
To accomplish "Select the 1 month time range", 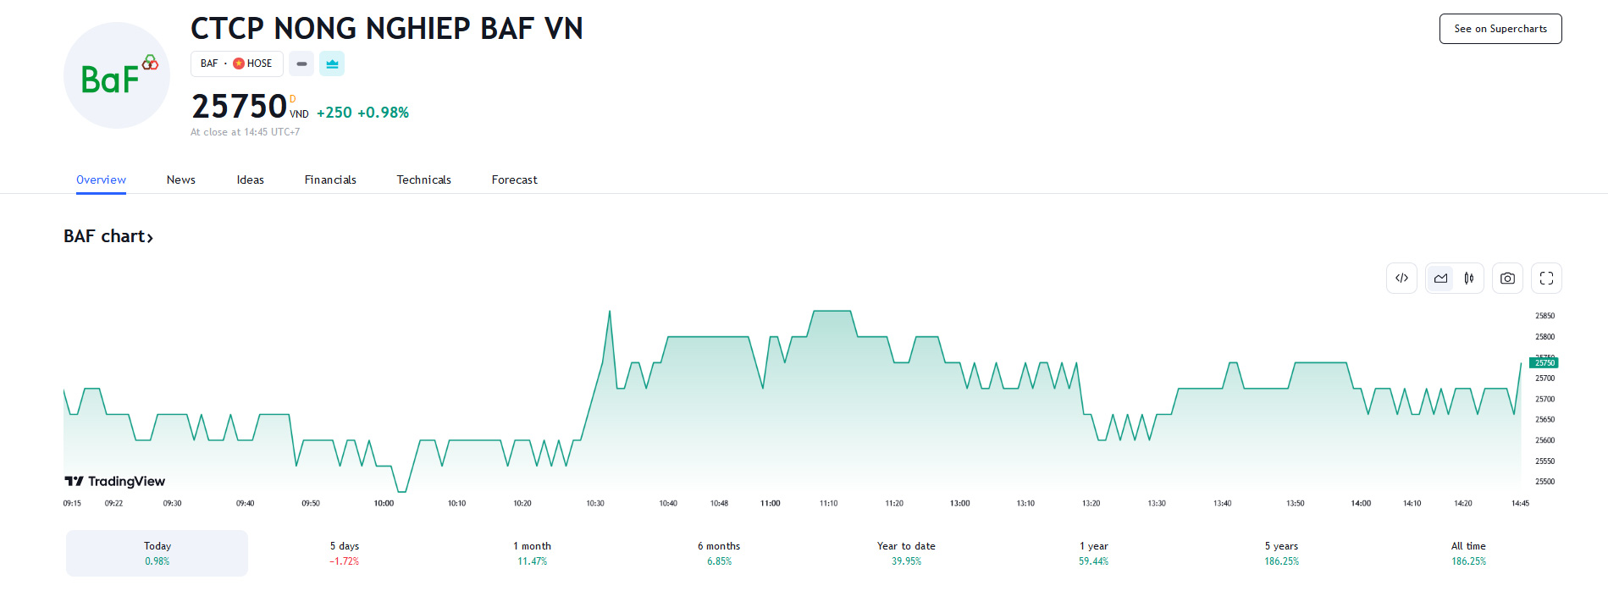I will click(532, 553).
